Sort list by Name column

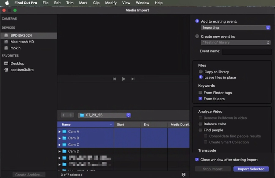(x=86, y=124)
